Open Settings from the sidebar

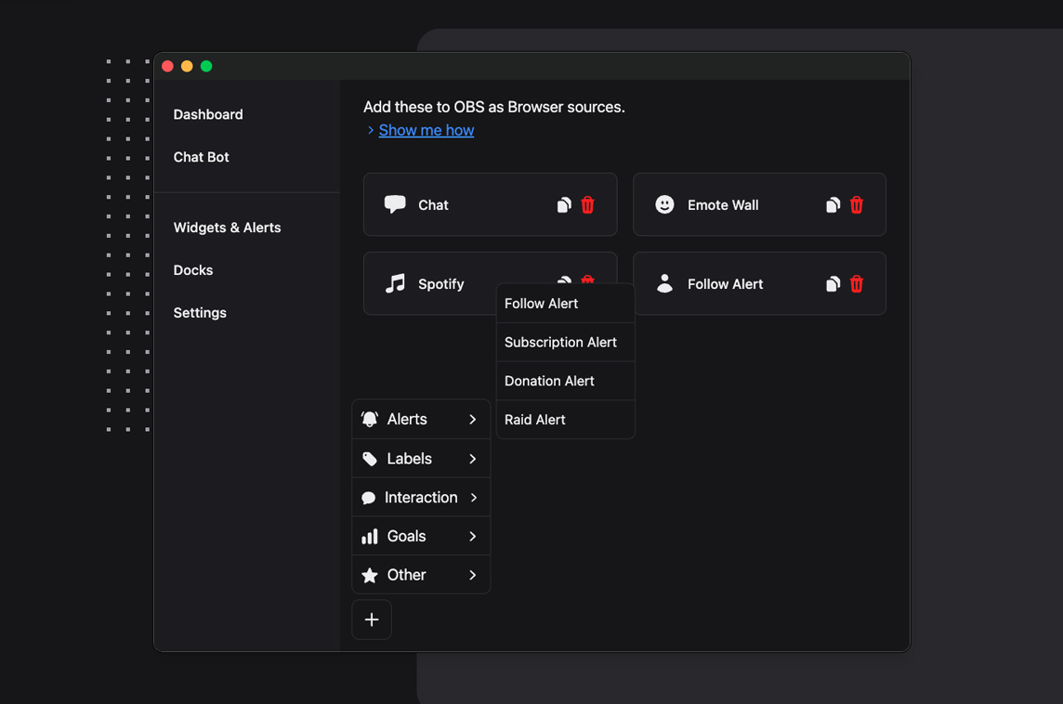200,313
